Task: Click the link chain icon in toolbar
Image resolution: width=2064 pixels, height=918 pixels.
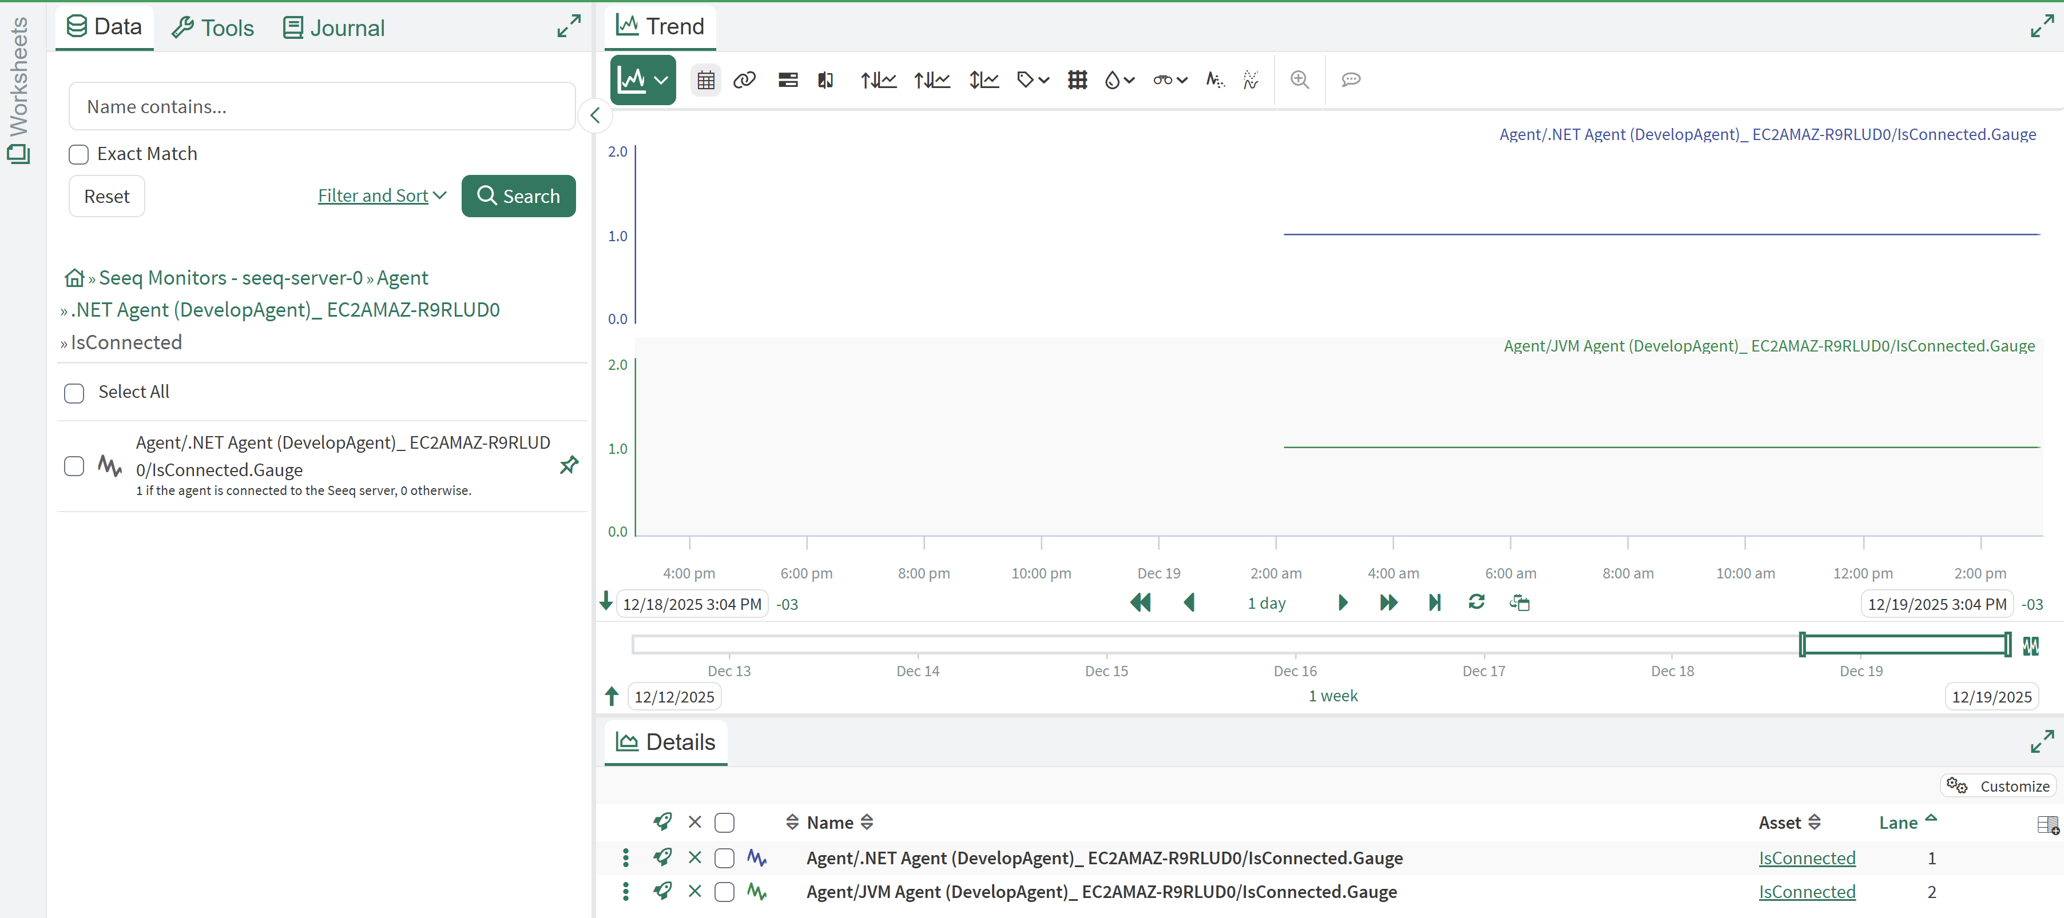Action: (744, 80)
